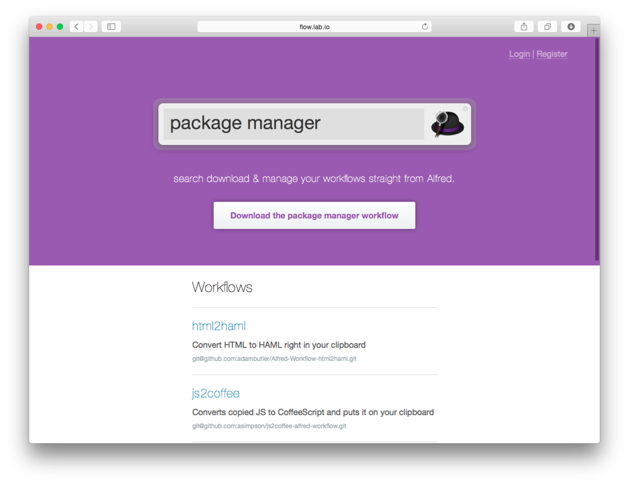Maximize the Safari window
The width and height of the screenshot is (629, 485).
tap(60, 26)
